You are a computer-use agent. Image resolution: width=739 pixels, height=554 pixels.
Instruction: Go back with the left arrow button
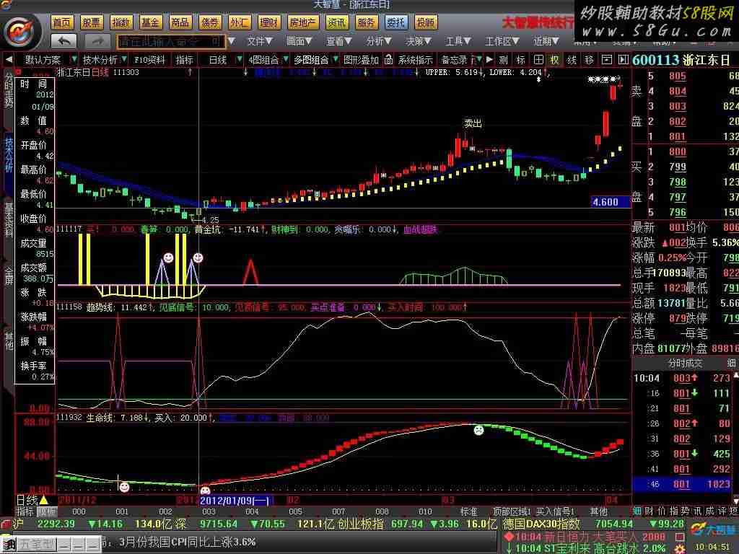64,41
